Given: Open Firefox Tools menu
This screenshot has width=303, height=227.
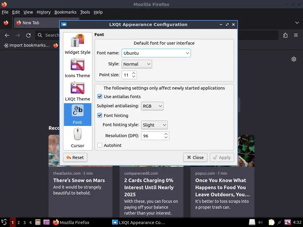Looking at the screenshot, I should click(85, 12).
